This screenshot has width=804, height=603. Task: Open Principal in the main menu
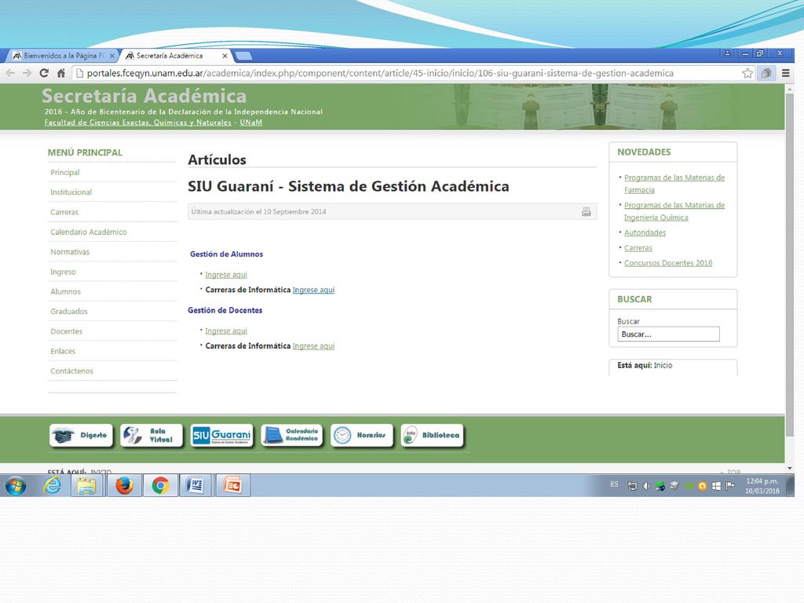click(64, 172)
